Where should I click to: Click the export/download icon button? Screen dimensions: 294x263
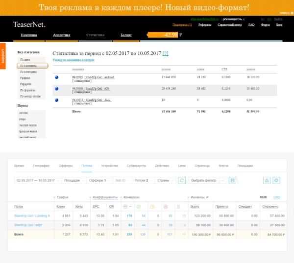coord(267,180)
